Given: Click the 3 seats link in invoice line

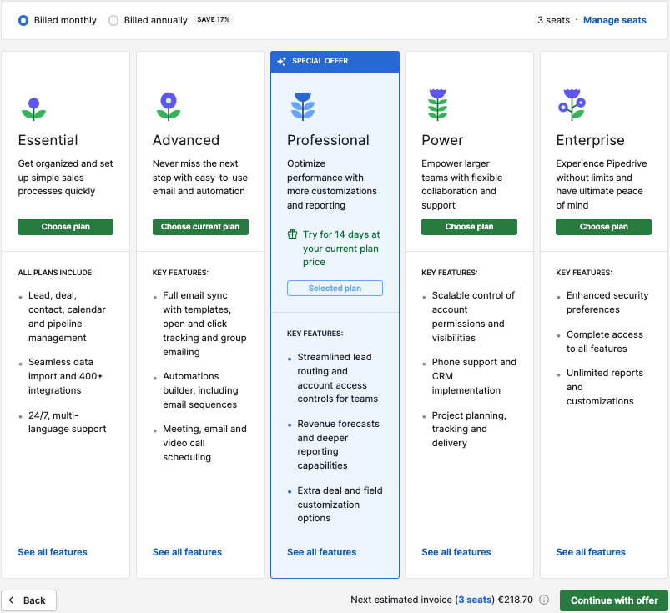Looking at the screenshot, I should tap(475, 600).
